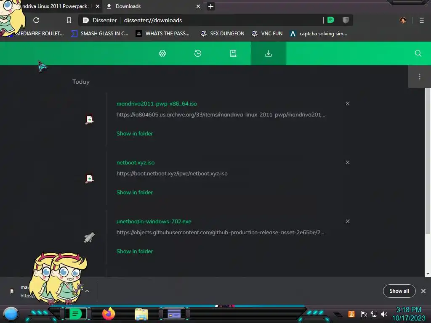
Task: Click the Start orb button
Action: (11, 314)
